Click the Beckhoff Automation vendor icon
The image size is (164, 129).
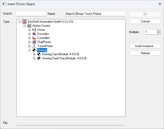tap(24, 22)
